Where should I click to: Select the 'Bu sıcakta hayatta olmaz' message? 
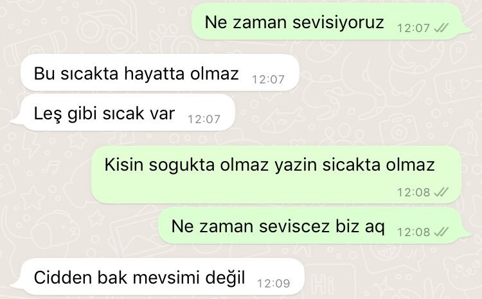(160, 73)
